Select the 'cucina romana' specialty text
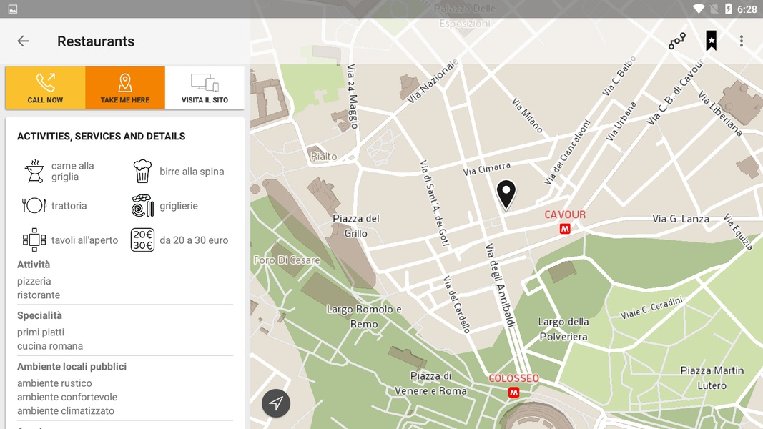The width and height of the screenshot is (763, 429). [x=50, y=346]
